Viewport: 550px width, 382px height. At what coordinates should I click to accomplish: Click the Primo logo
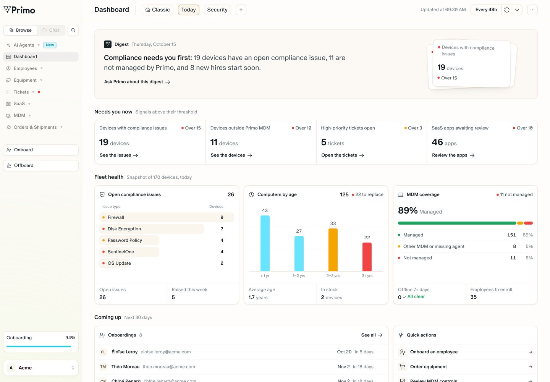(x=19, y=10)
